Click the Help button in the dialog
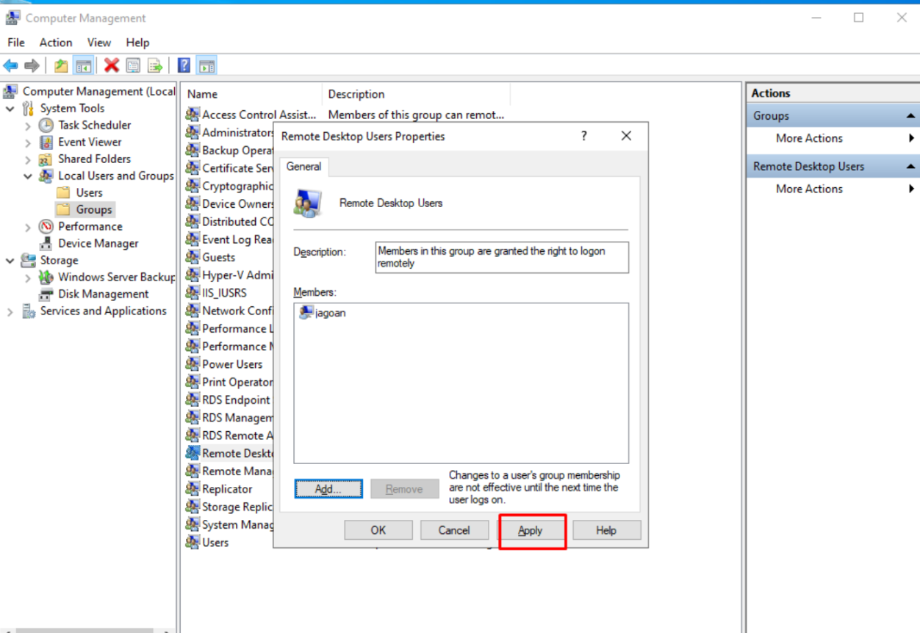 click(606, 530)
